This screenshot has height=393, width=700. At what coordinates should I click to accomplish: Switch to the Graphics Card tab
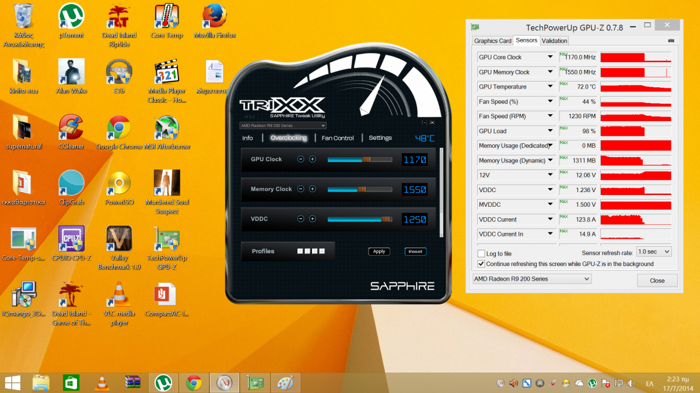pyautogui.click(x=493, y=41)
